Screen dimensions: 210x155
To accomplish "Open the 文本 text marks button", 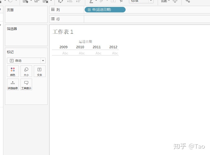I will [x=40, y=71].
